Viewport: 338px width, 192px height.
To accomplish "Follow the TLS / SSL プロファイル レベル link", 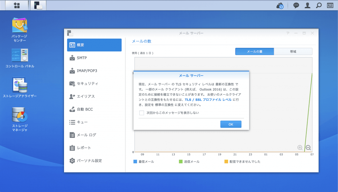I will pyautogui.click(x=208, y=99).
